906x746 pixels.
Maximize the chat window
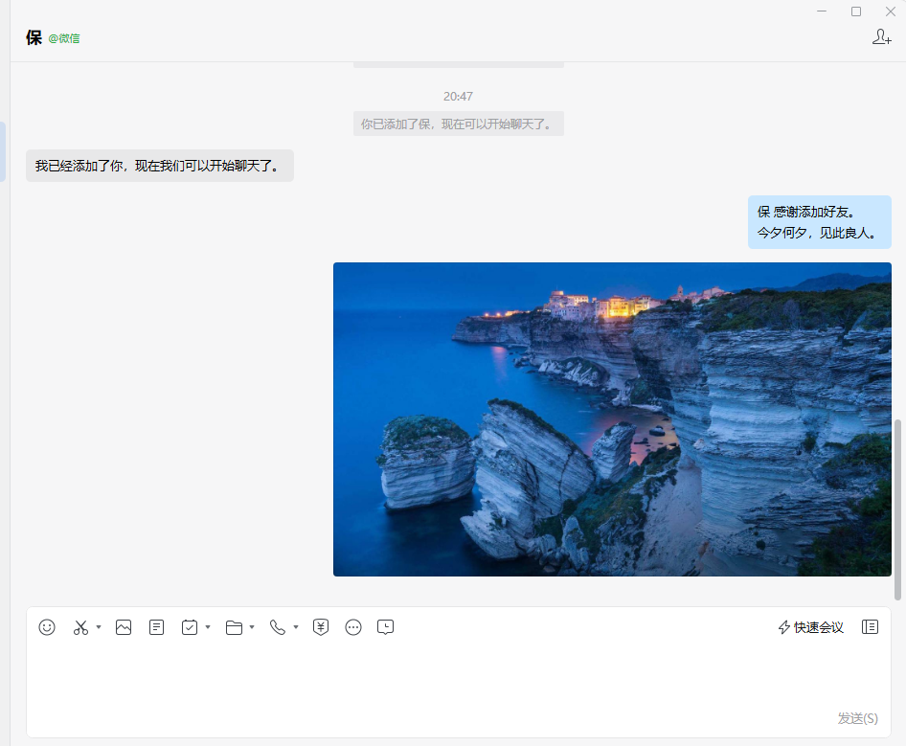coord(856,11)
